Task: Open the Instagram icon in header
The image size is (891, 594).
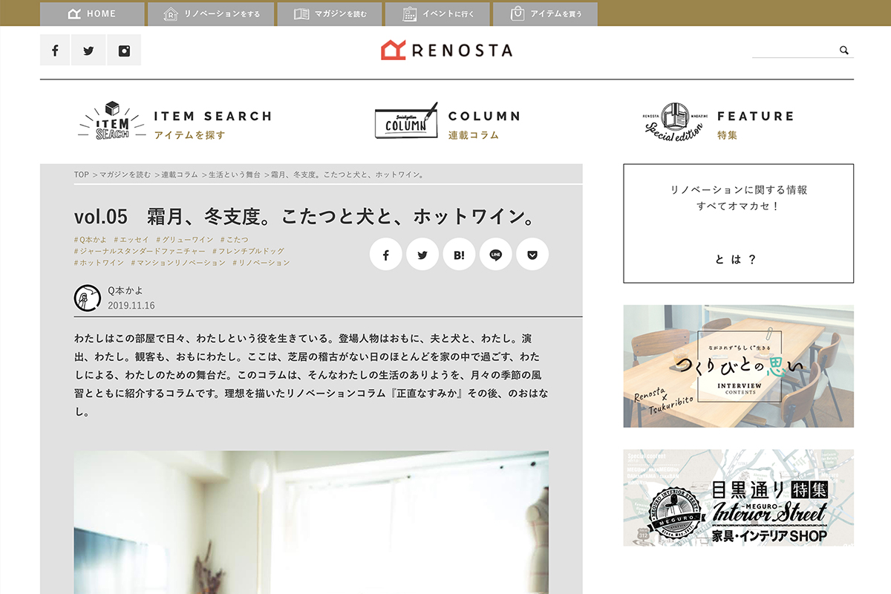Action: click(124, 50)
